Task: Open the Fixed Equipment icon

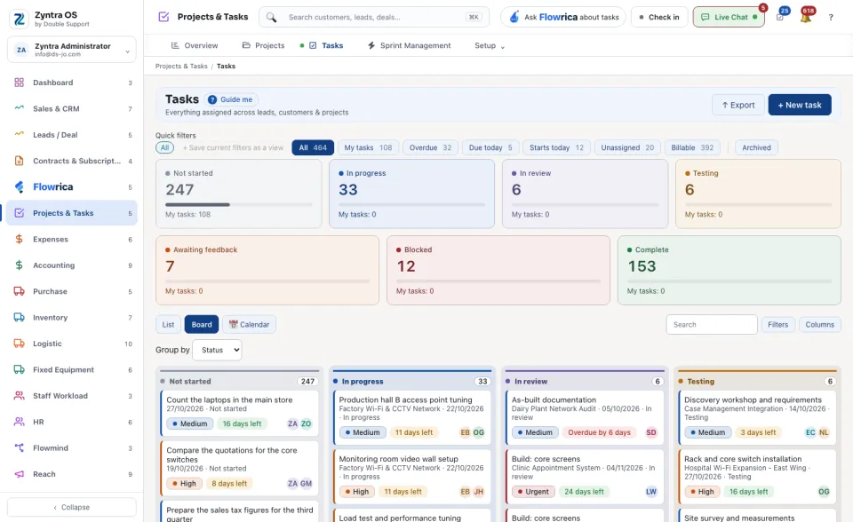Action: tap(19, 369)
